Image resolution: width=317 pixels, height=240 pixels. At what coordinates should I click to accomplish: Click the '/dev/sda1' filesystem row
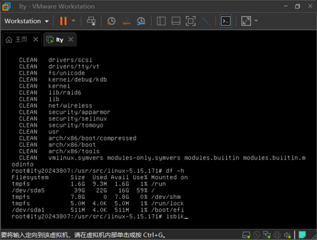[98, 210]
